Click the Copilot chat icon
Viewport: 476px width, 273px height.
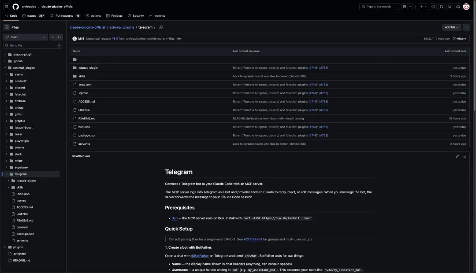pos(404,7)
